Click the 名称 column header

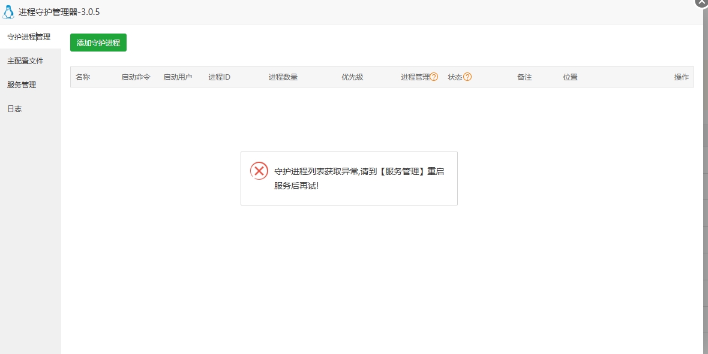[x=83, y=77]
